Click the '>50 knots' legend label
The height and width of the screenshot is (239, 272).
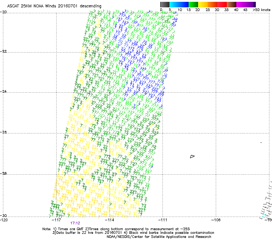point(261,10)
